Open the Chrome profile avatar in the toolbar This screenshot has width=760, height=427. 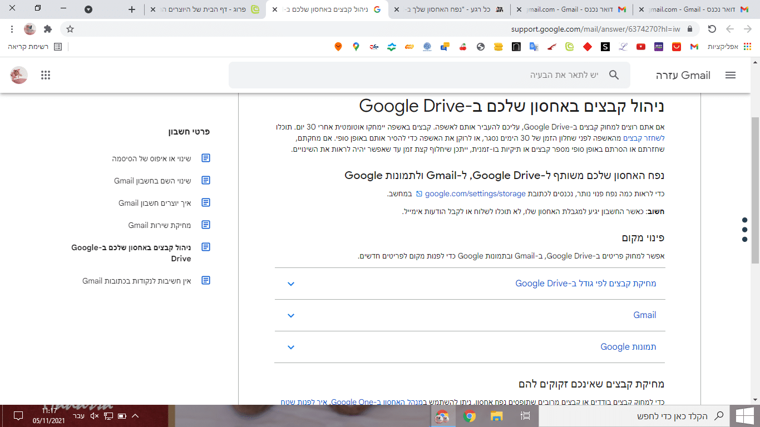pyautogui.click(x=30, y=29)
